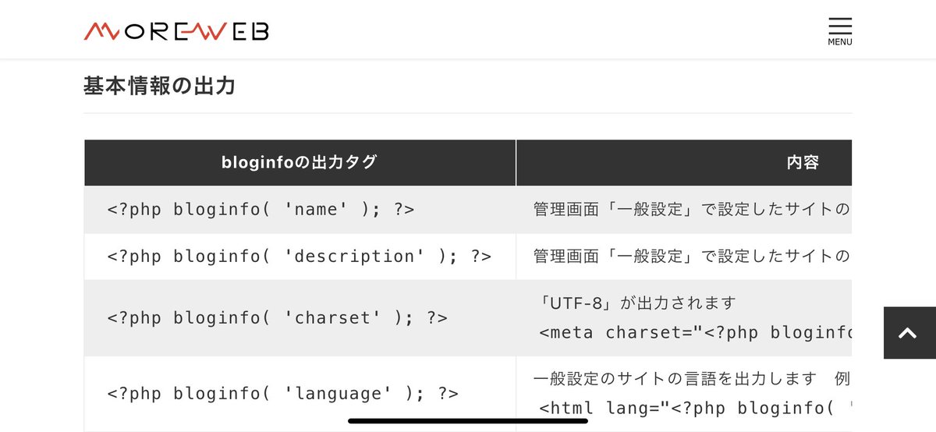Tap the scroll-to-top arrow button
The height and width of the screenshot is (432, 936).
909,333
